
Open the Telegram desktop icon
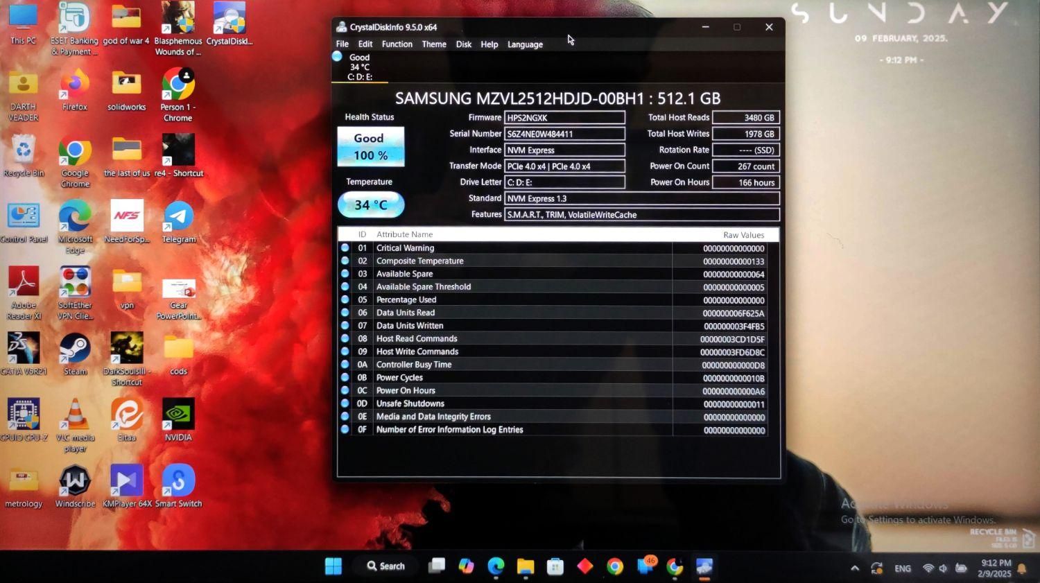(178, 222)
